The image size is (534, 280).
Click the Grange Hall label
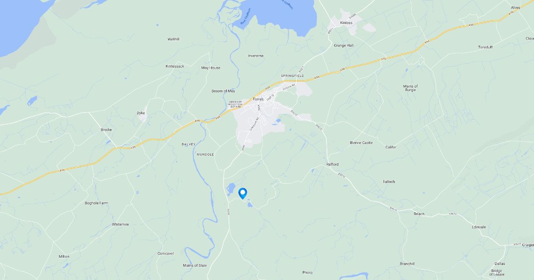(344, 45)
